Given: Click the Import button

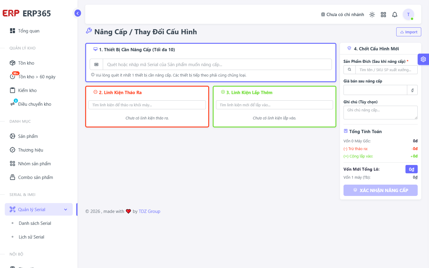Looking at the screenshot, I should pyautogui.click(x=408, y=32).
